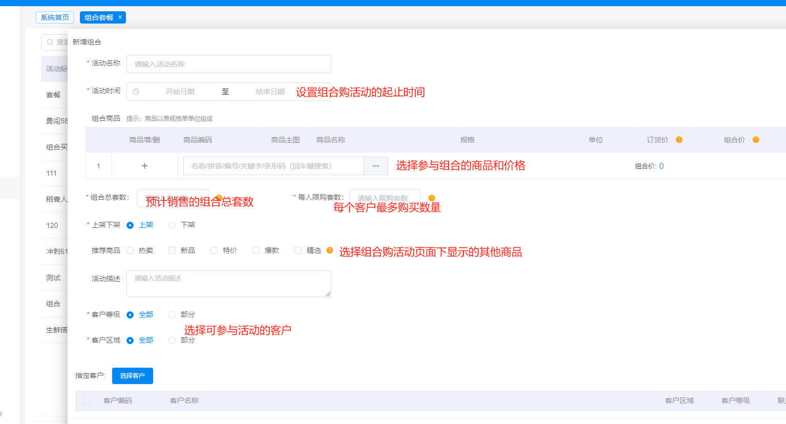Switch to the 系统首页 tab
This screenshot has width=786, height=424.
point(55,17)
